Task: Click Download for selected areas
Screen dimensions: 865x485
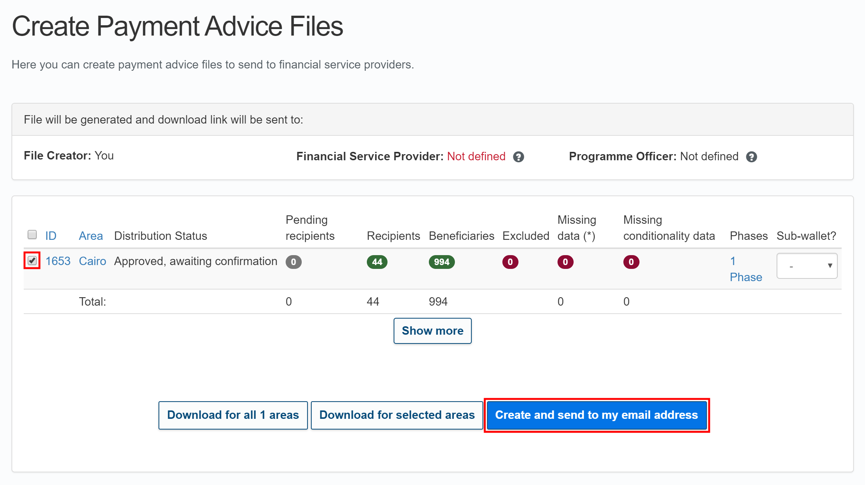Action: click(397, 415)
